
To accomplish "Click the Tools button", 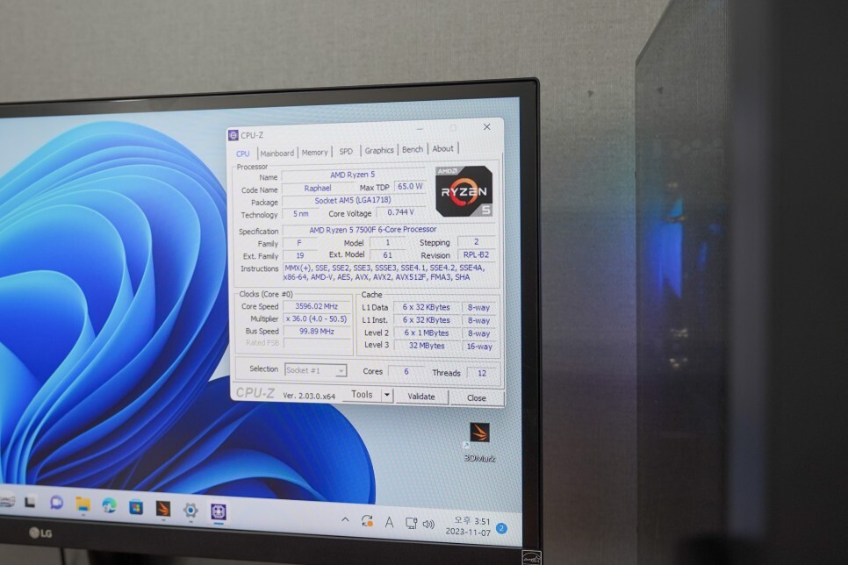I will [x=362, y=395].
